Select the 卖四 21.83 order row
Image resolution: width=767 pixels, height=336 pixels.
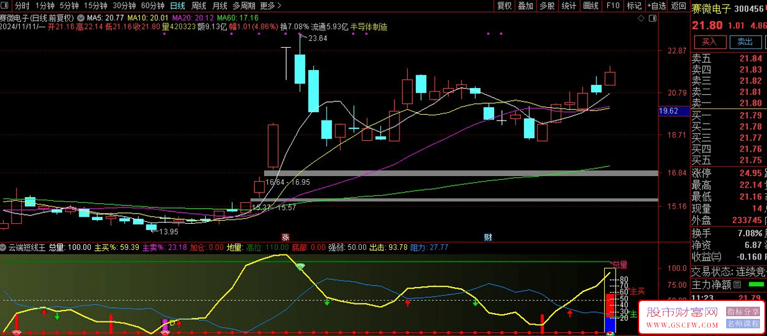click(729, 69)
